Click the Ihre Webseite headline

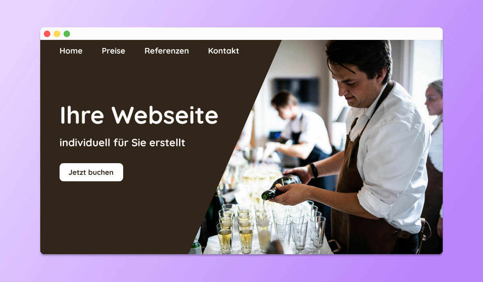[x=139, y=115]
